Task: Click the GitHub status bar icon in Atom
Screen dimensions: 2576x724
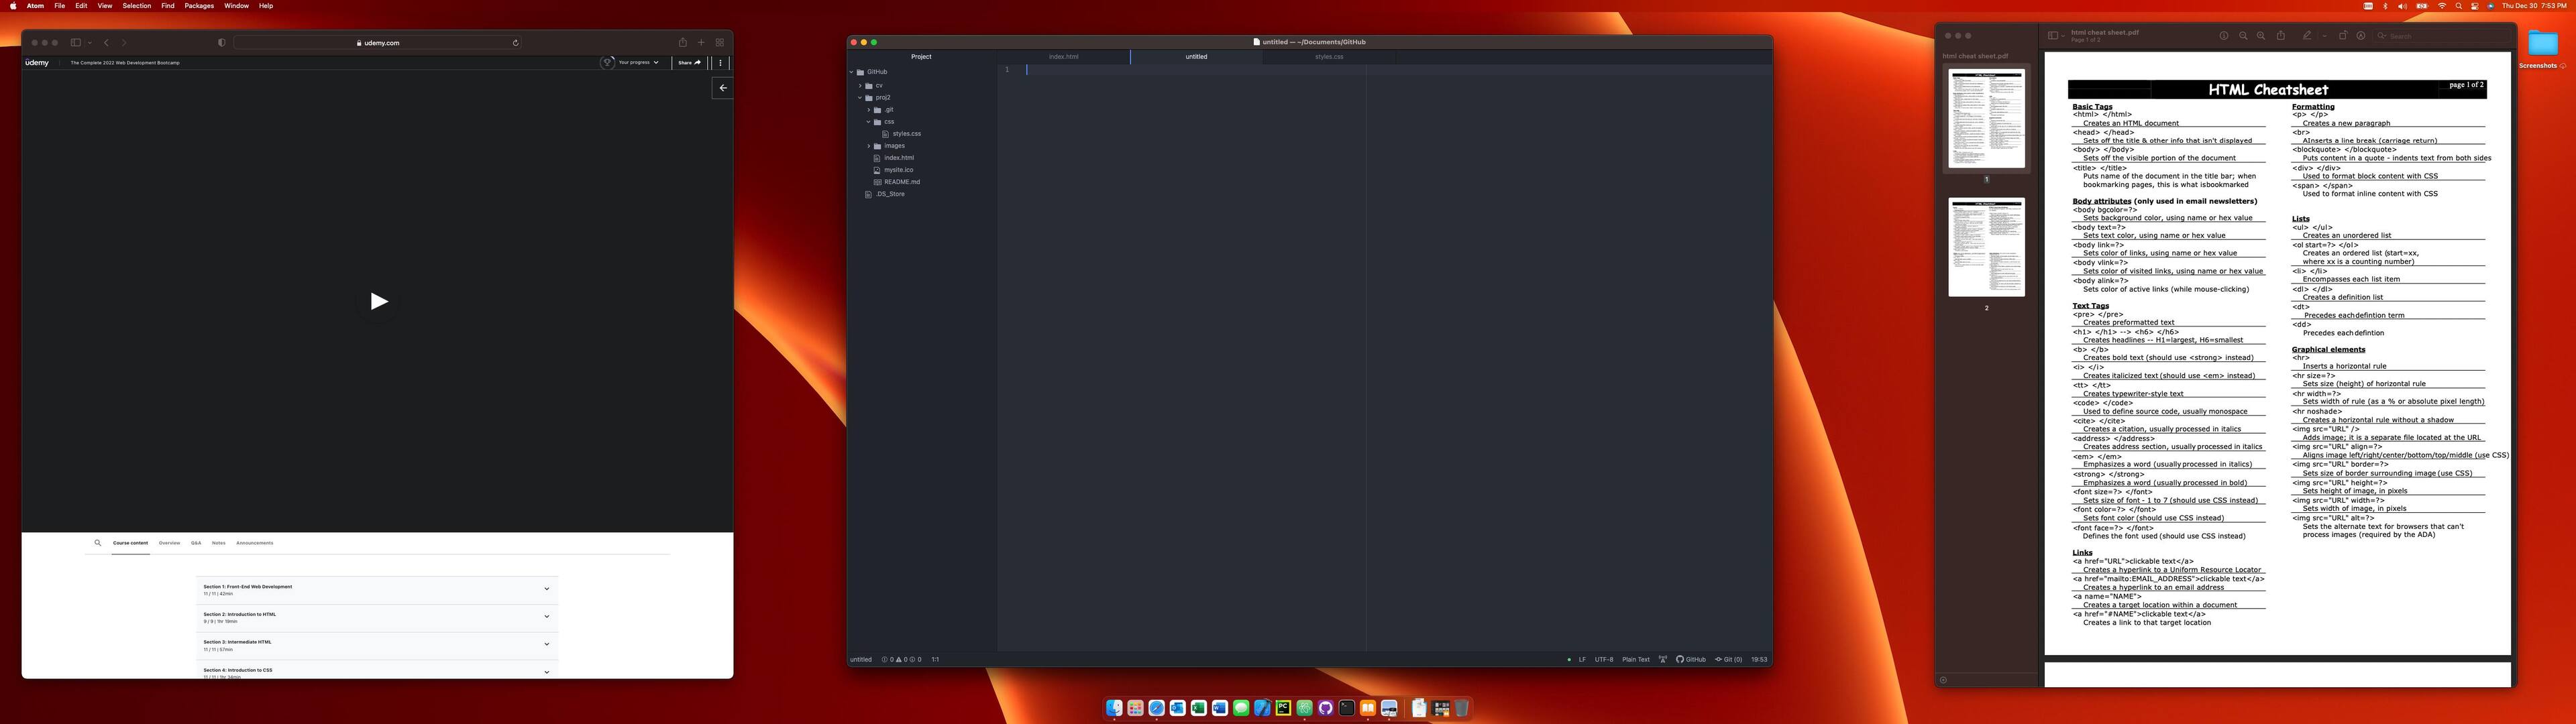Action: coord(1691,659)
